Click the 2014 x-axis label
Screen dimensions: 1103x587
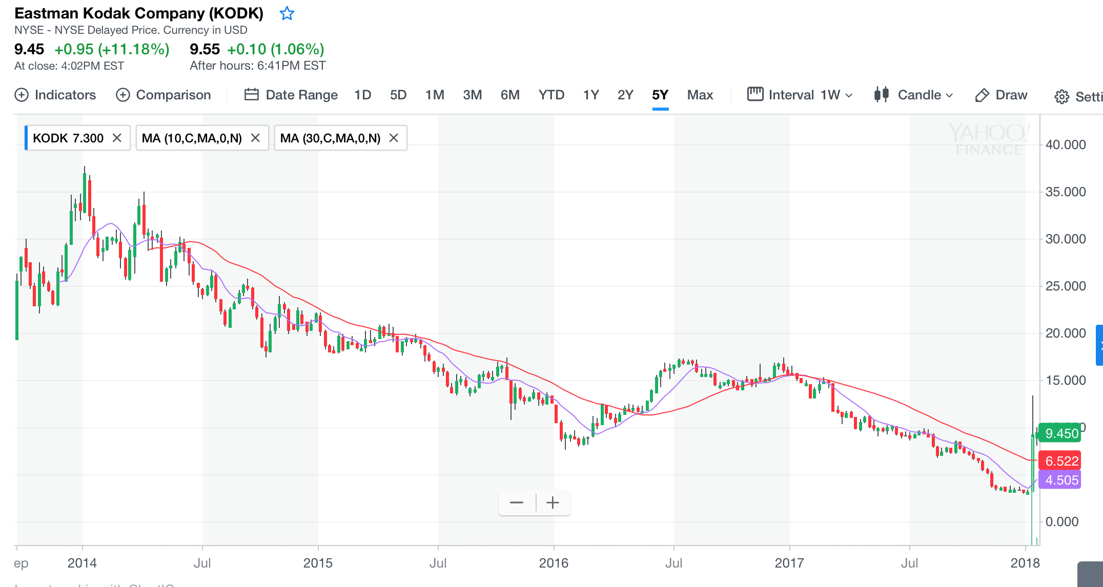(82, 563)
